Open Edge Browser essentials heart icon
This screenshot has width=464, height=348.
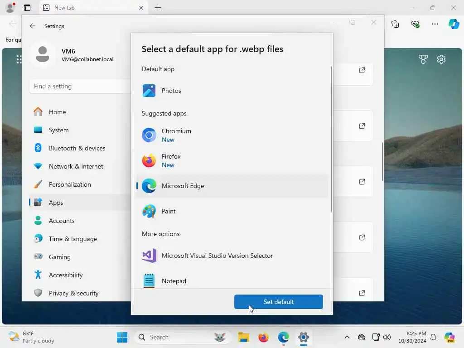(x=415, y=24)
